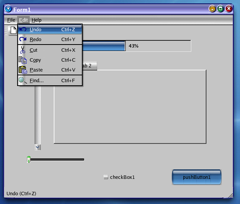
Task: Click the status bar text Undo (Ctrl+Z)
Action: point(21,193)
